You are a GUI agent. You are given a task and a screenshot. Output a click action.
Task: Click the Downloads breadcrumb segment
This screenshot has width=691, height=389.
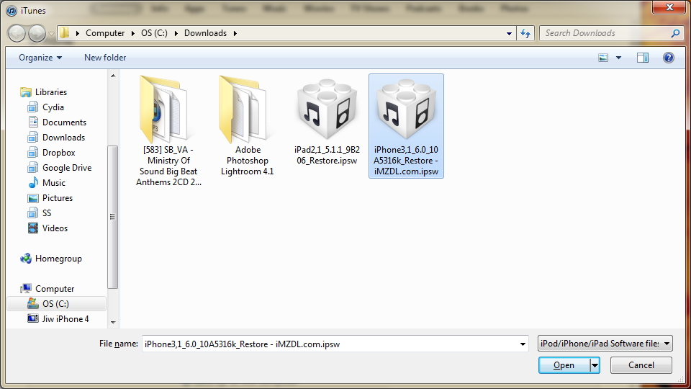(205, 33)
